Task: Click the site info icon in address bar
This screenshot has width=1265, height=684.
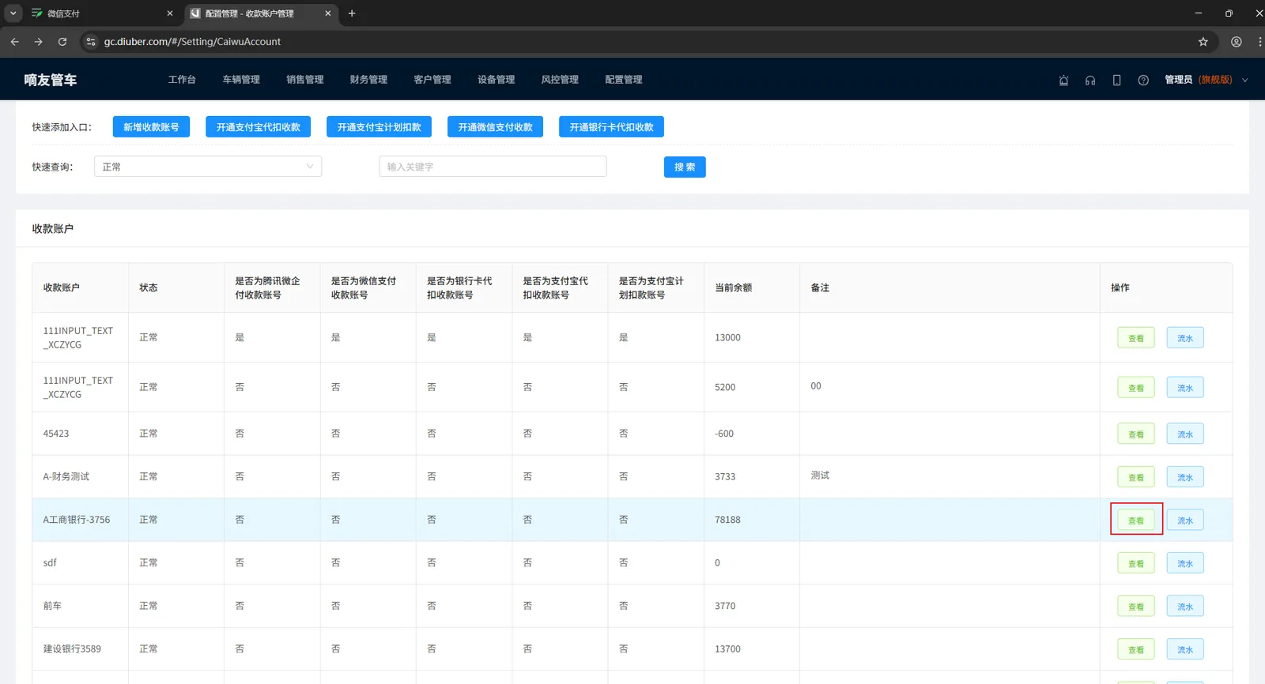Action: 91,42
